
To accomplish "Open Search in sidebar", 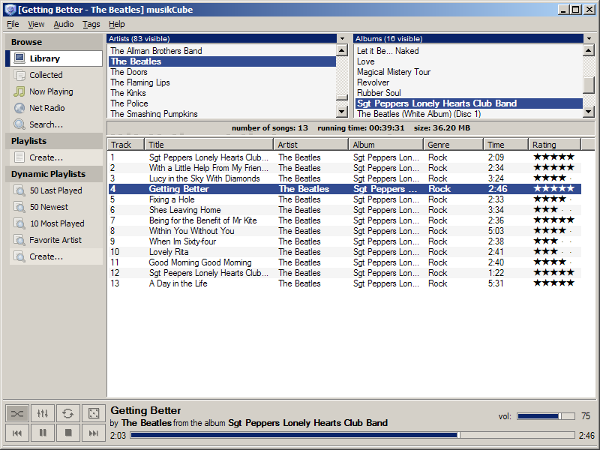I will point(56,124).
